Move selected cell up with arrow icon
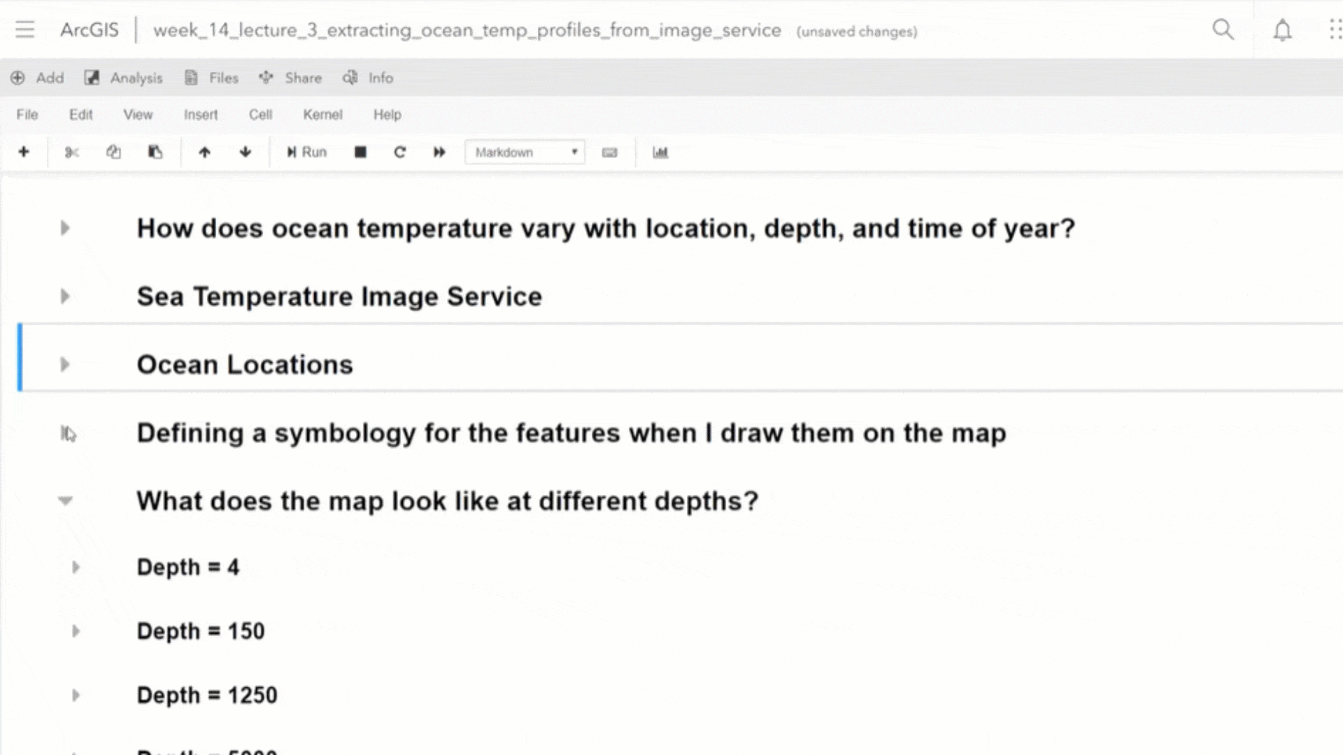This screenshot has height=755, width=1343. tap(204, 152)
